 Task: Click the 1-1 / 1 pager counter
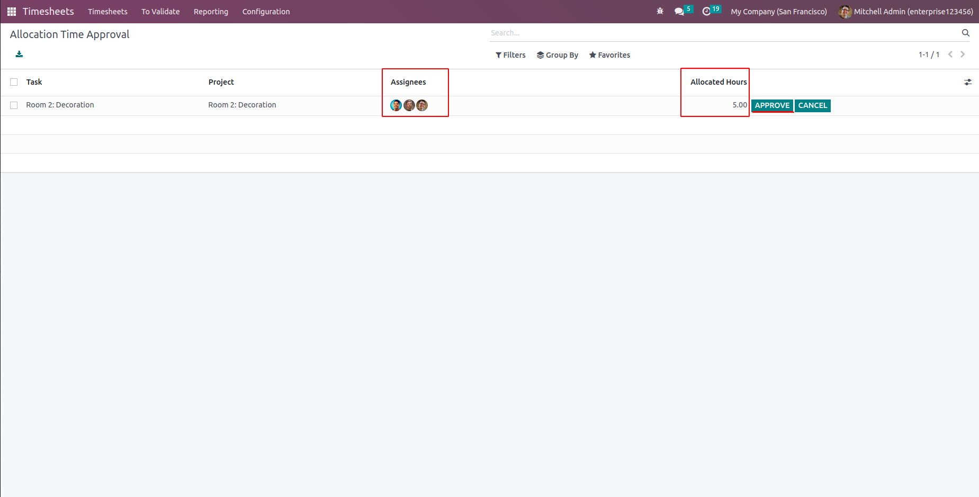[929, 55]
